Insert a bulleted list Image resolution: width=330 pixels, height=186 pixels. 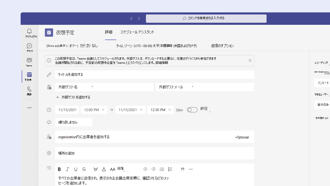click(162, 169)
